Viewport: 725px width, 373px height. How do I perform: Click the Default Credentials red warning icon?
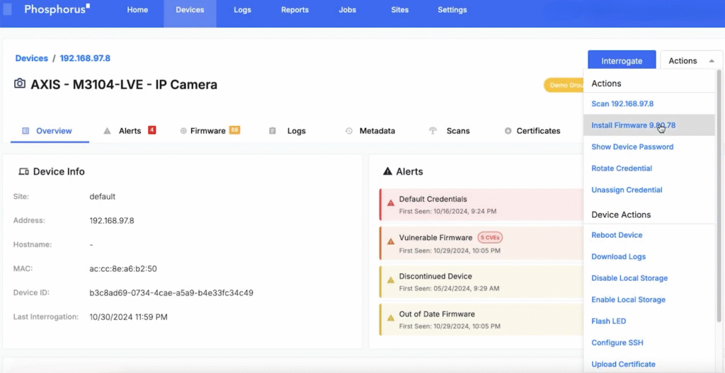click(x=390, y=204)
